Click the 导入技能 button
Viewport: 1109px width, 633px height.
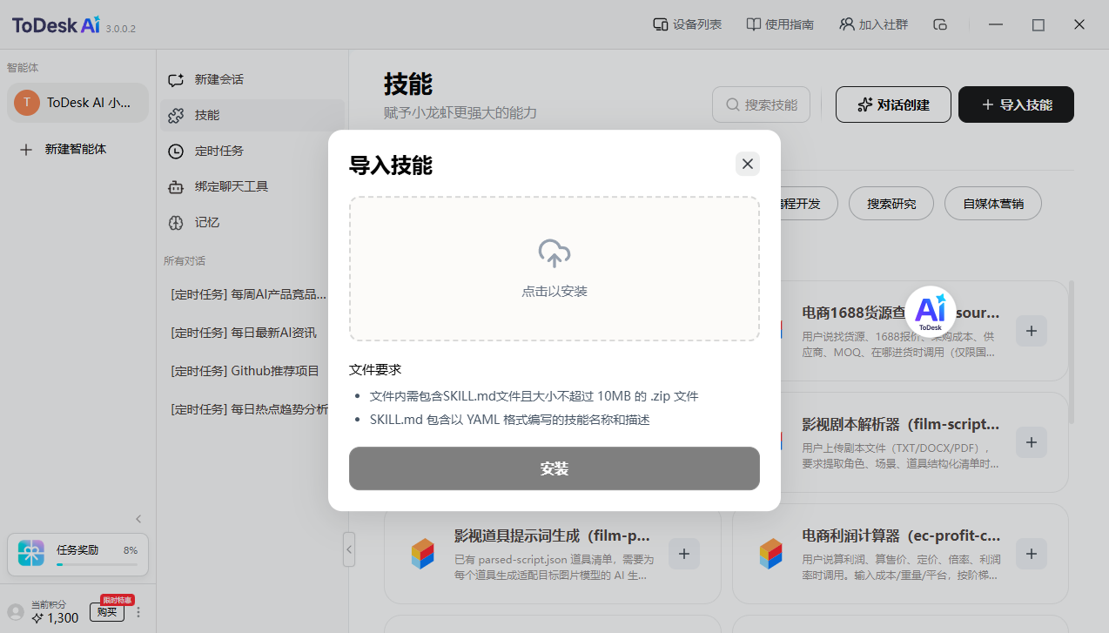click(1017, 104)
